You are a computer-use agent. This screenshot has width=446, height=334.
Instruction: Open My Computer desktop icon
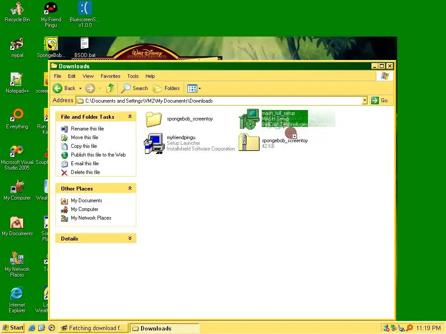tap(17, 190)
